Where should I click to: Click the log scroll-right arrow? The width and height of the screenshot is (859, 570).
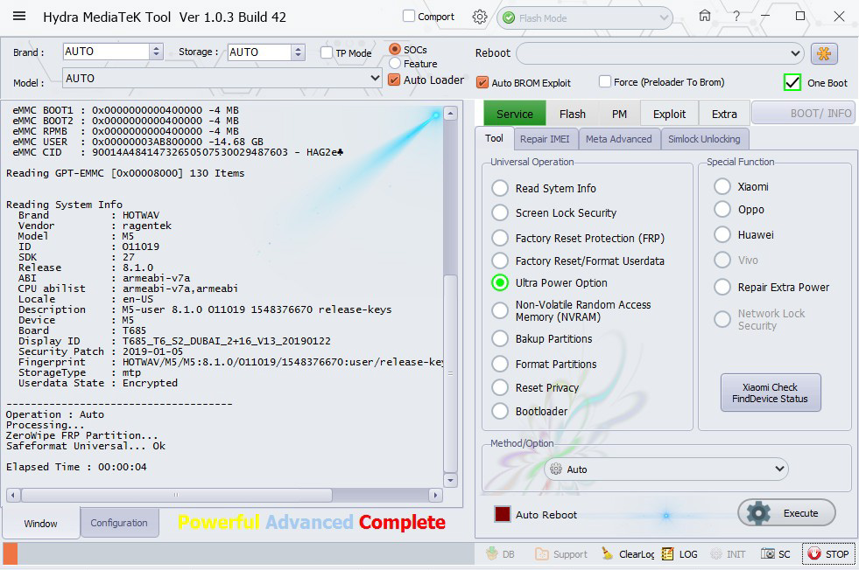coord(435,495)
